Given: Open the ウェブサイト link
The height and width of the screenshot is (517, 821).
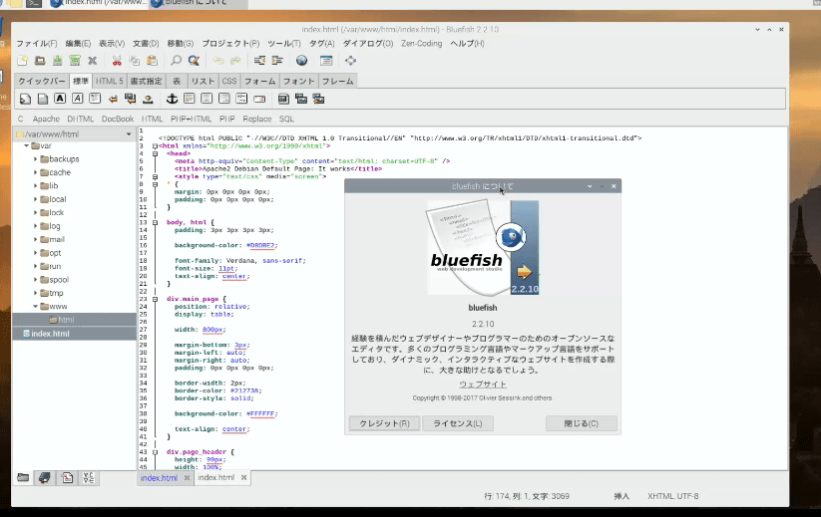Looking at the screenshot, I should 483,385.
